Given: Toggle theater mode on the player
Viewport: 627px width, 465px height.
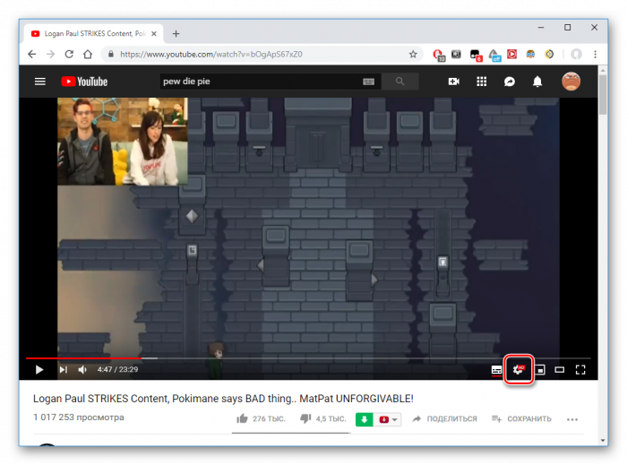Looking at the screenshot, I should tap(560, 369).
